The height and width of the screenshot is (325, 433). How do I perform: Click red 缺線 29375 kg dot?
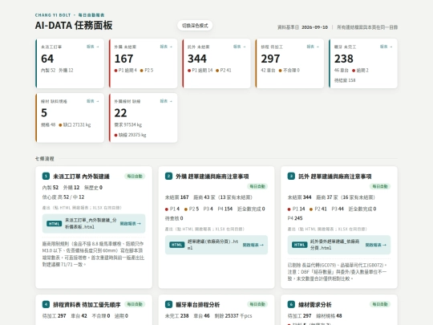point(116,135)
